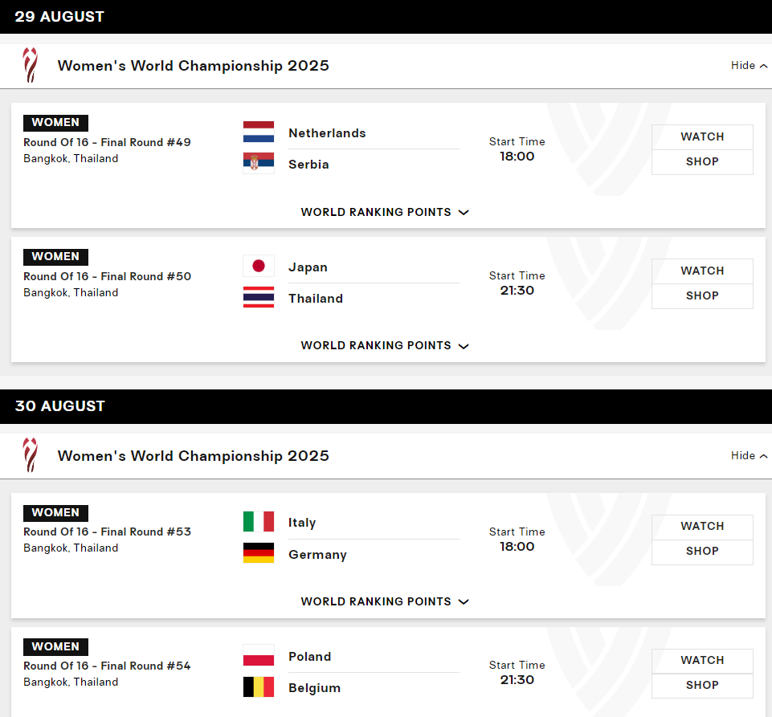Screen dimensions: 772x717
Task: Open Round Of 16 match #53 details
Action: click(x=107, y=532)
